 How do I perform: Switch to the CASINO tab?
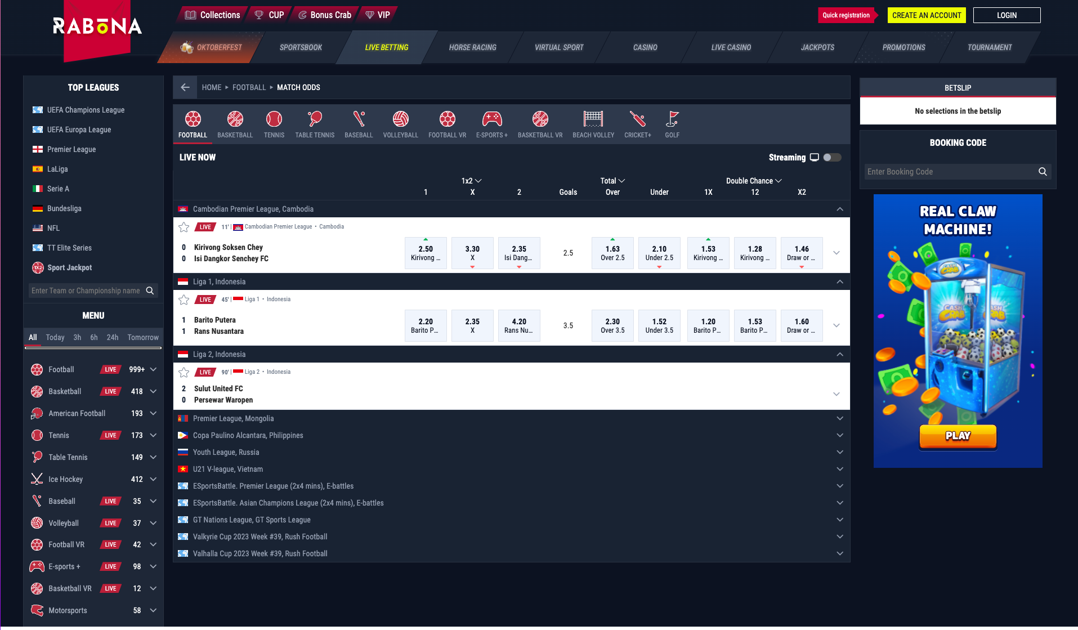(644, 47)
